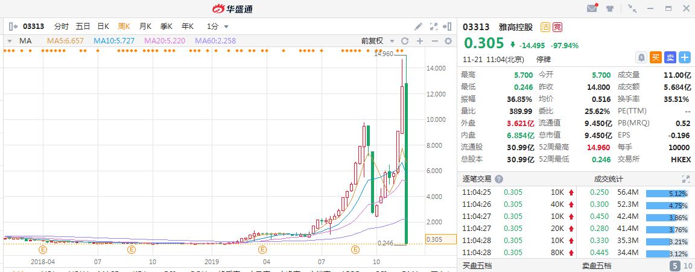Refresh the chart with the circular arrow
This screenshot has width=695, height=272.
405,41
